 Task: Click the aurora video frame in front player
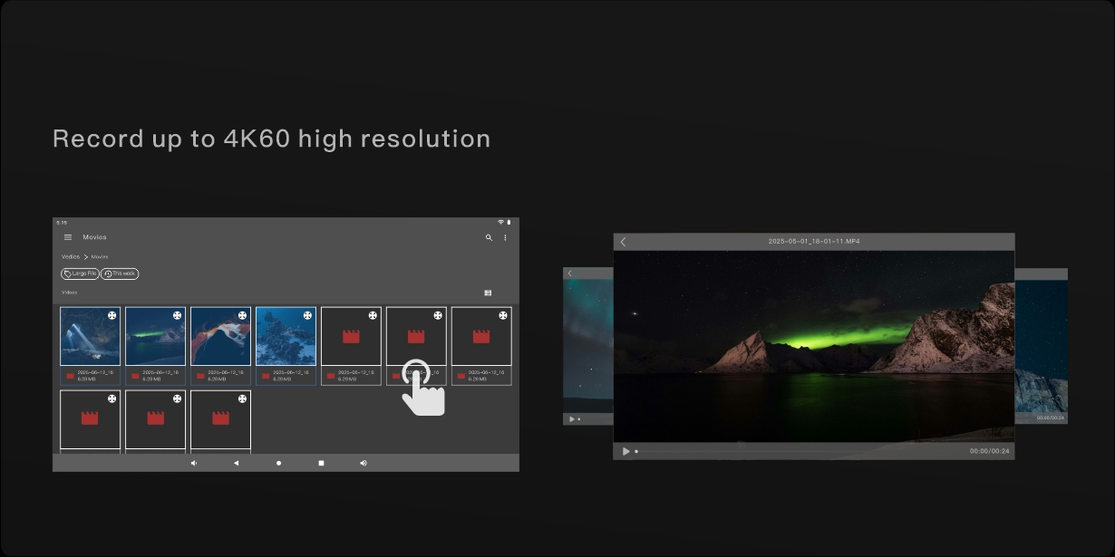point(814,346)
